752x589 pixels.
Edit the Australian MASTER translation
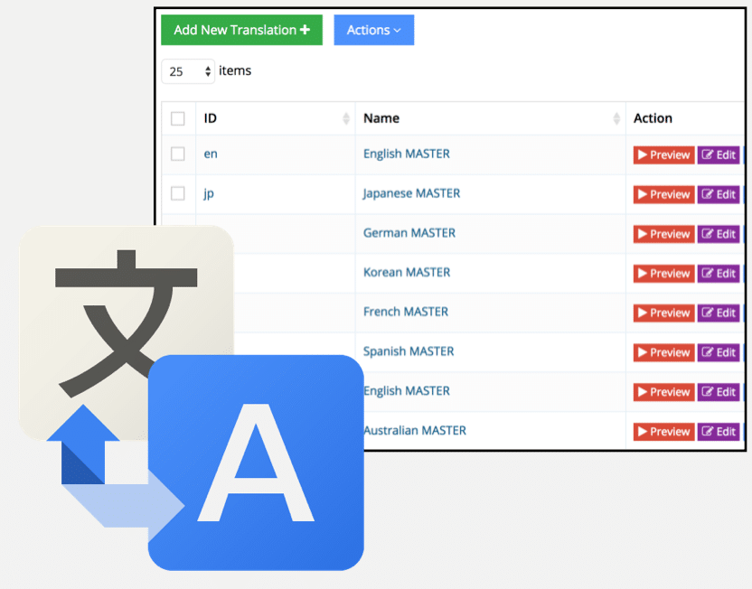coord(719,432)
